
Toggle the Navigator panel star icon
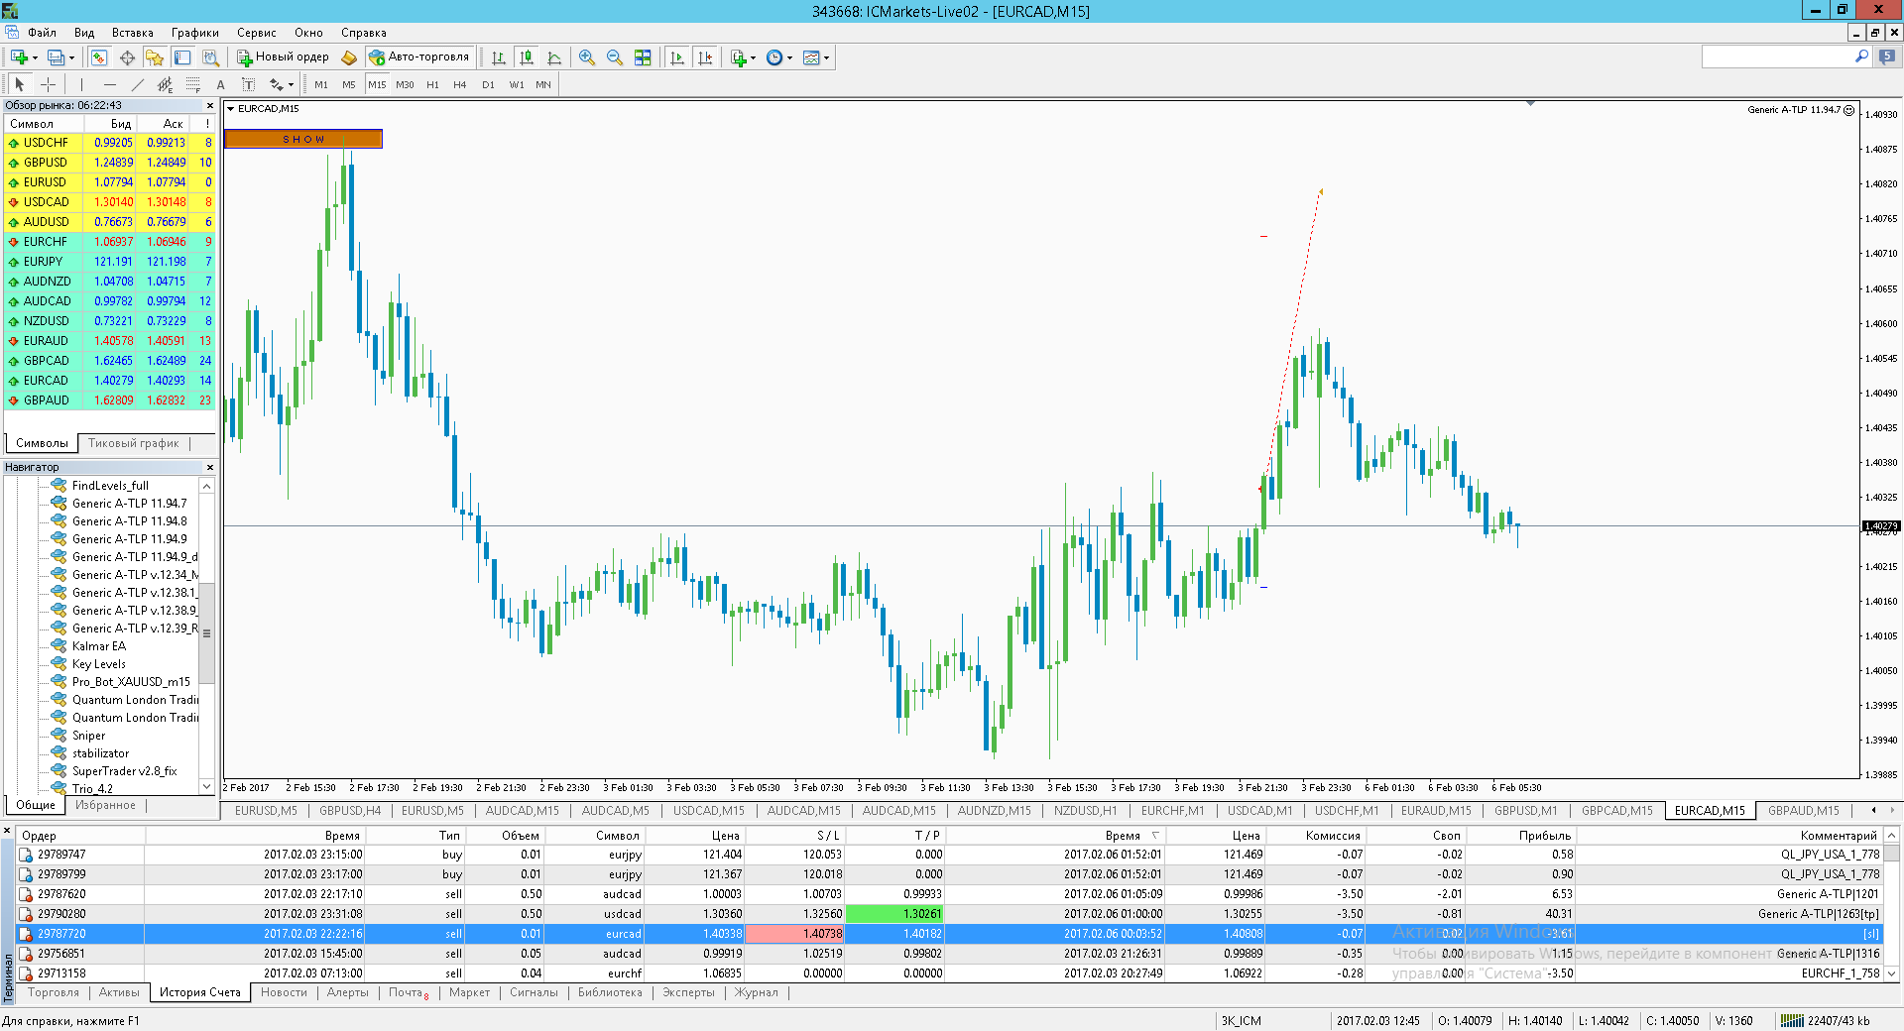coord(155,57)
